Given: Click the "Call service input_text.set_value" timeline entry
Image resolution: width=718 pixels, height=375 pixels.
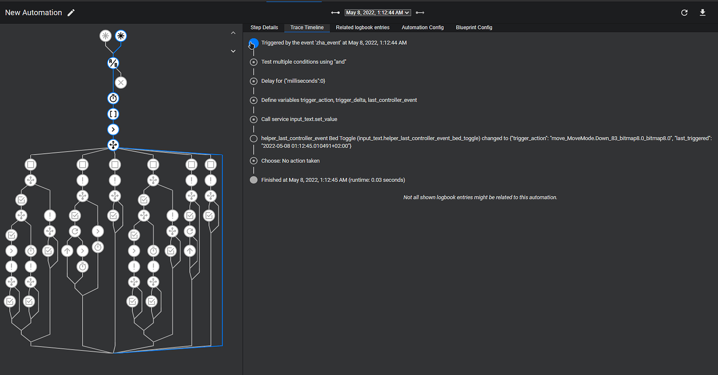Looking at the screenshot, I should coord(299,119).
